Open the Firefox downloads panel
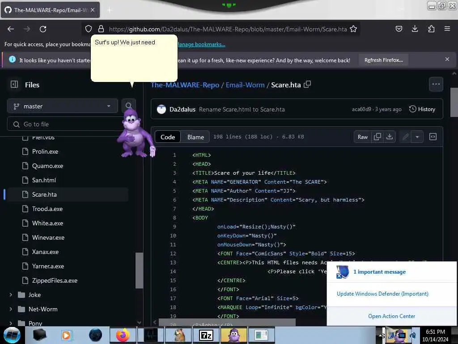Image resolution: width=458 pixels, height=344 pixels. (x=415, y=29)
